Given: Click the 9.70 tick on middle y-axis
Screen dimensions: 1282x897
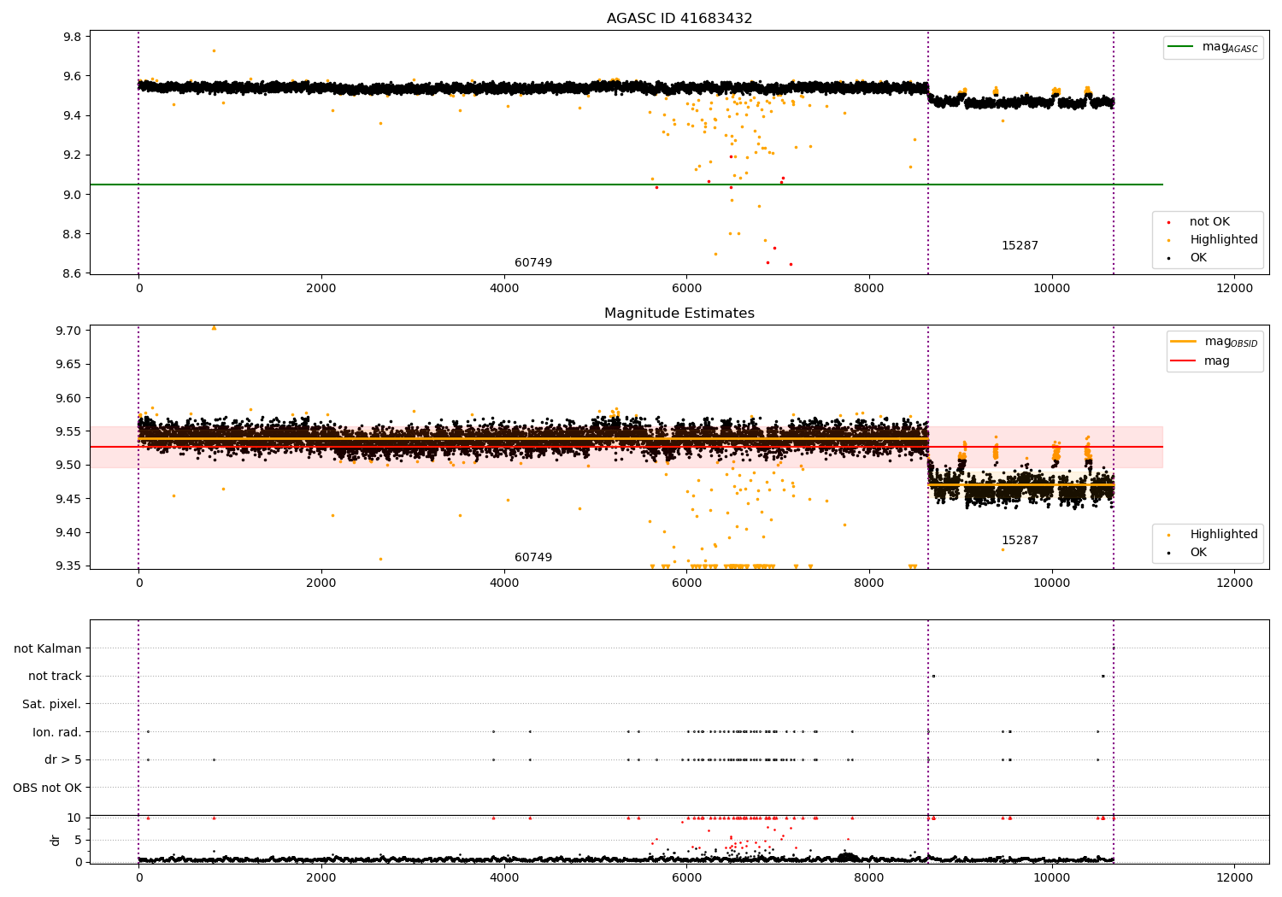Looking at the screenshot, I should click(68, 331).
